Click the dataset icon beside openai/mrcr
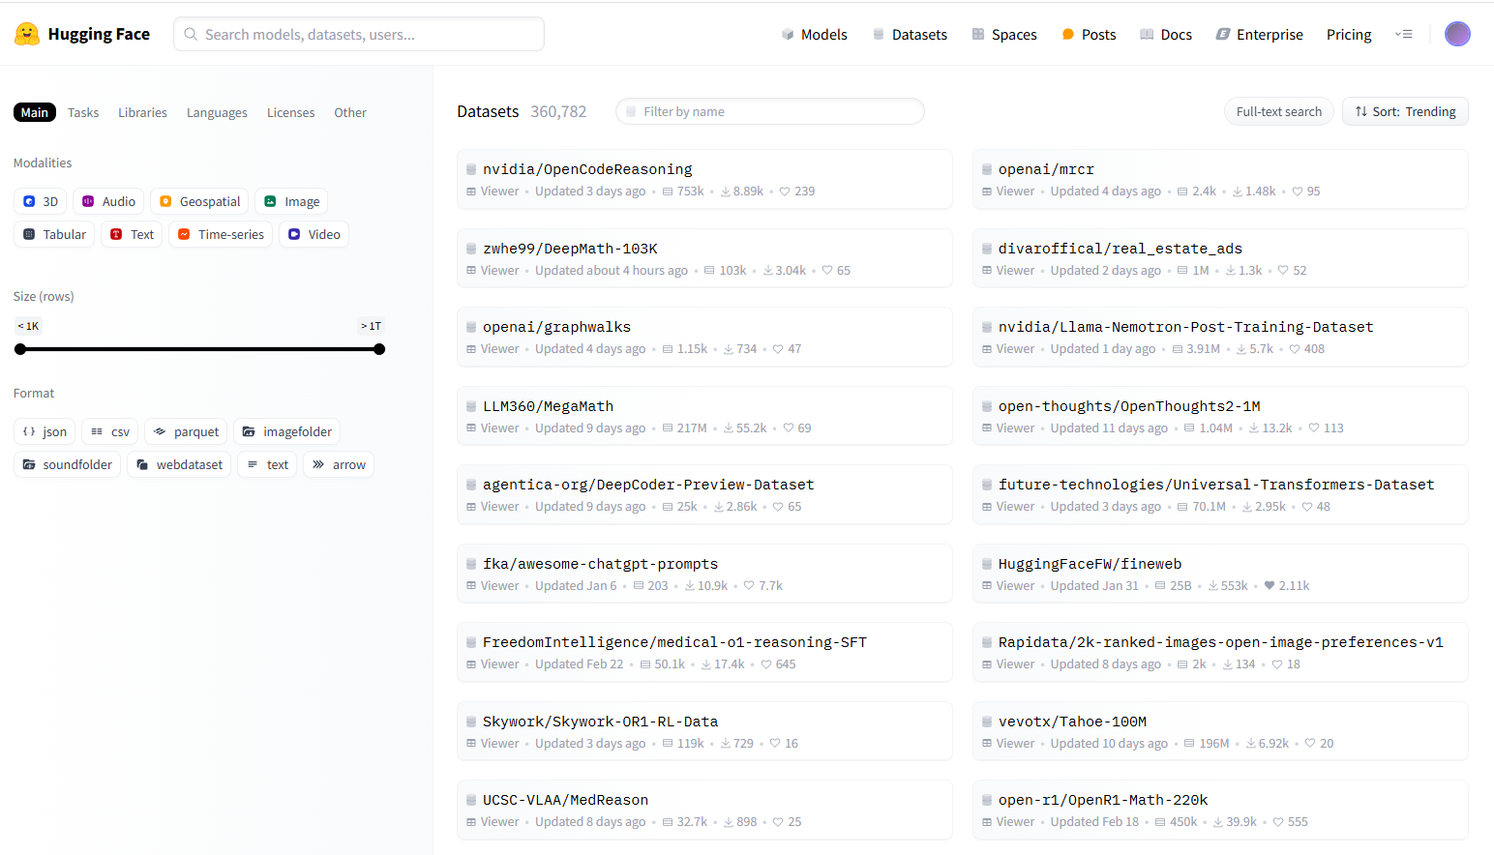The height and width of the screenshot is (855, 1494). (x=987, y=169)
